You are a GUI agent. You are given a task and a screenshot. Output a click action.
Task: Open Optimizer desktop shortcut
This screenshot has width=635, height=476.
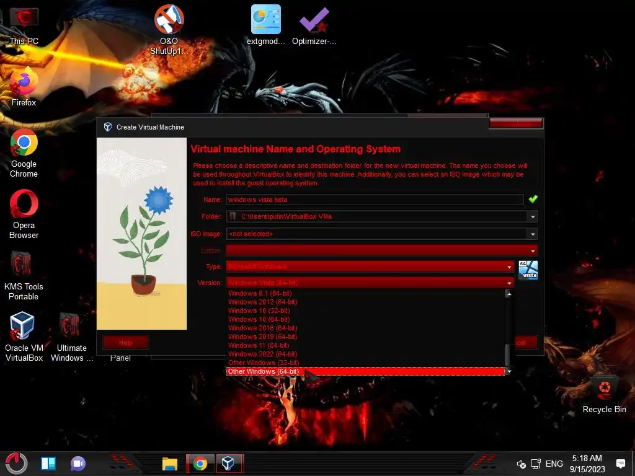coord(314,25)
